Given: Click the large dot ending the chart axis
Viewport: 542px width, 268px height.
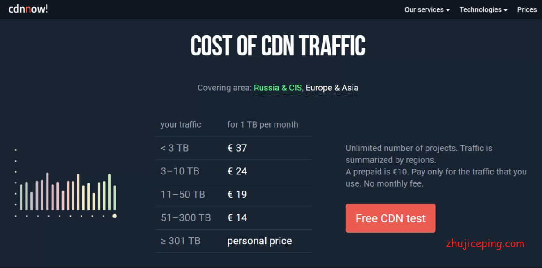Looking at the screenshot, I should pos(115,216).
